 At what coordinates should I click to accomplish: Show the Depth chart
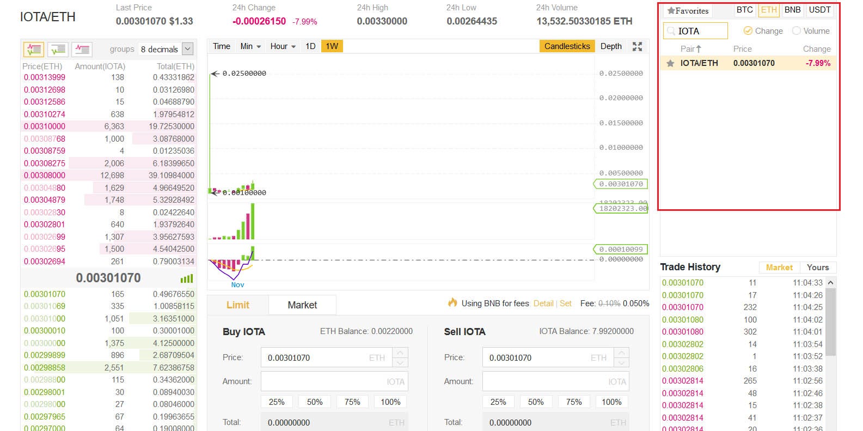[611, 46]
